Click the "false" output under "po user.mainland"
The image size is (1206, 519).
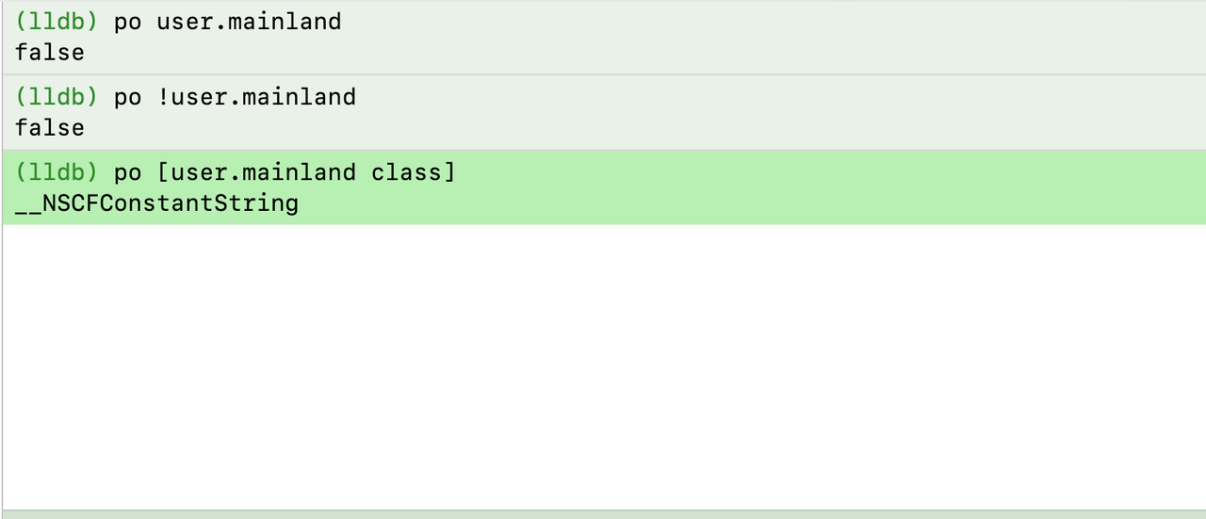coord(49,53)
